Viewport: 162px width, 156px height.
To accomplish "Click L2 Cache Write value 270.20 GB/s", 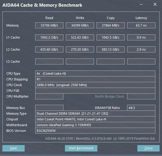I will click(80, 49).
